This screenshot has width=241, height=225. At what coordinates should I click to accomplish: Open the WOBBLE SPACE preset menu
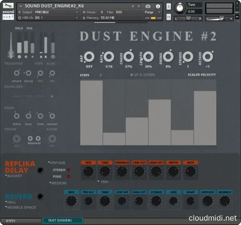[x=21, y=207]
